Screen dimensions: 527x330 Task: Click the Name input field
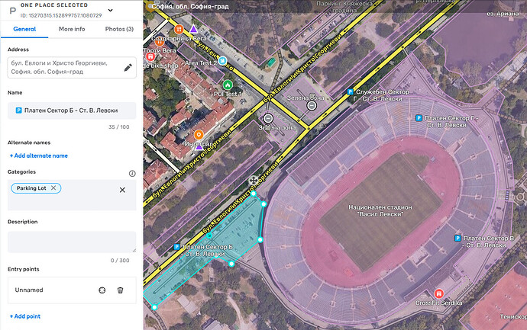tap(72, 111)
